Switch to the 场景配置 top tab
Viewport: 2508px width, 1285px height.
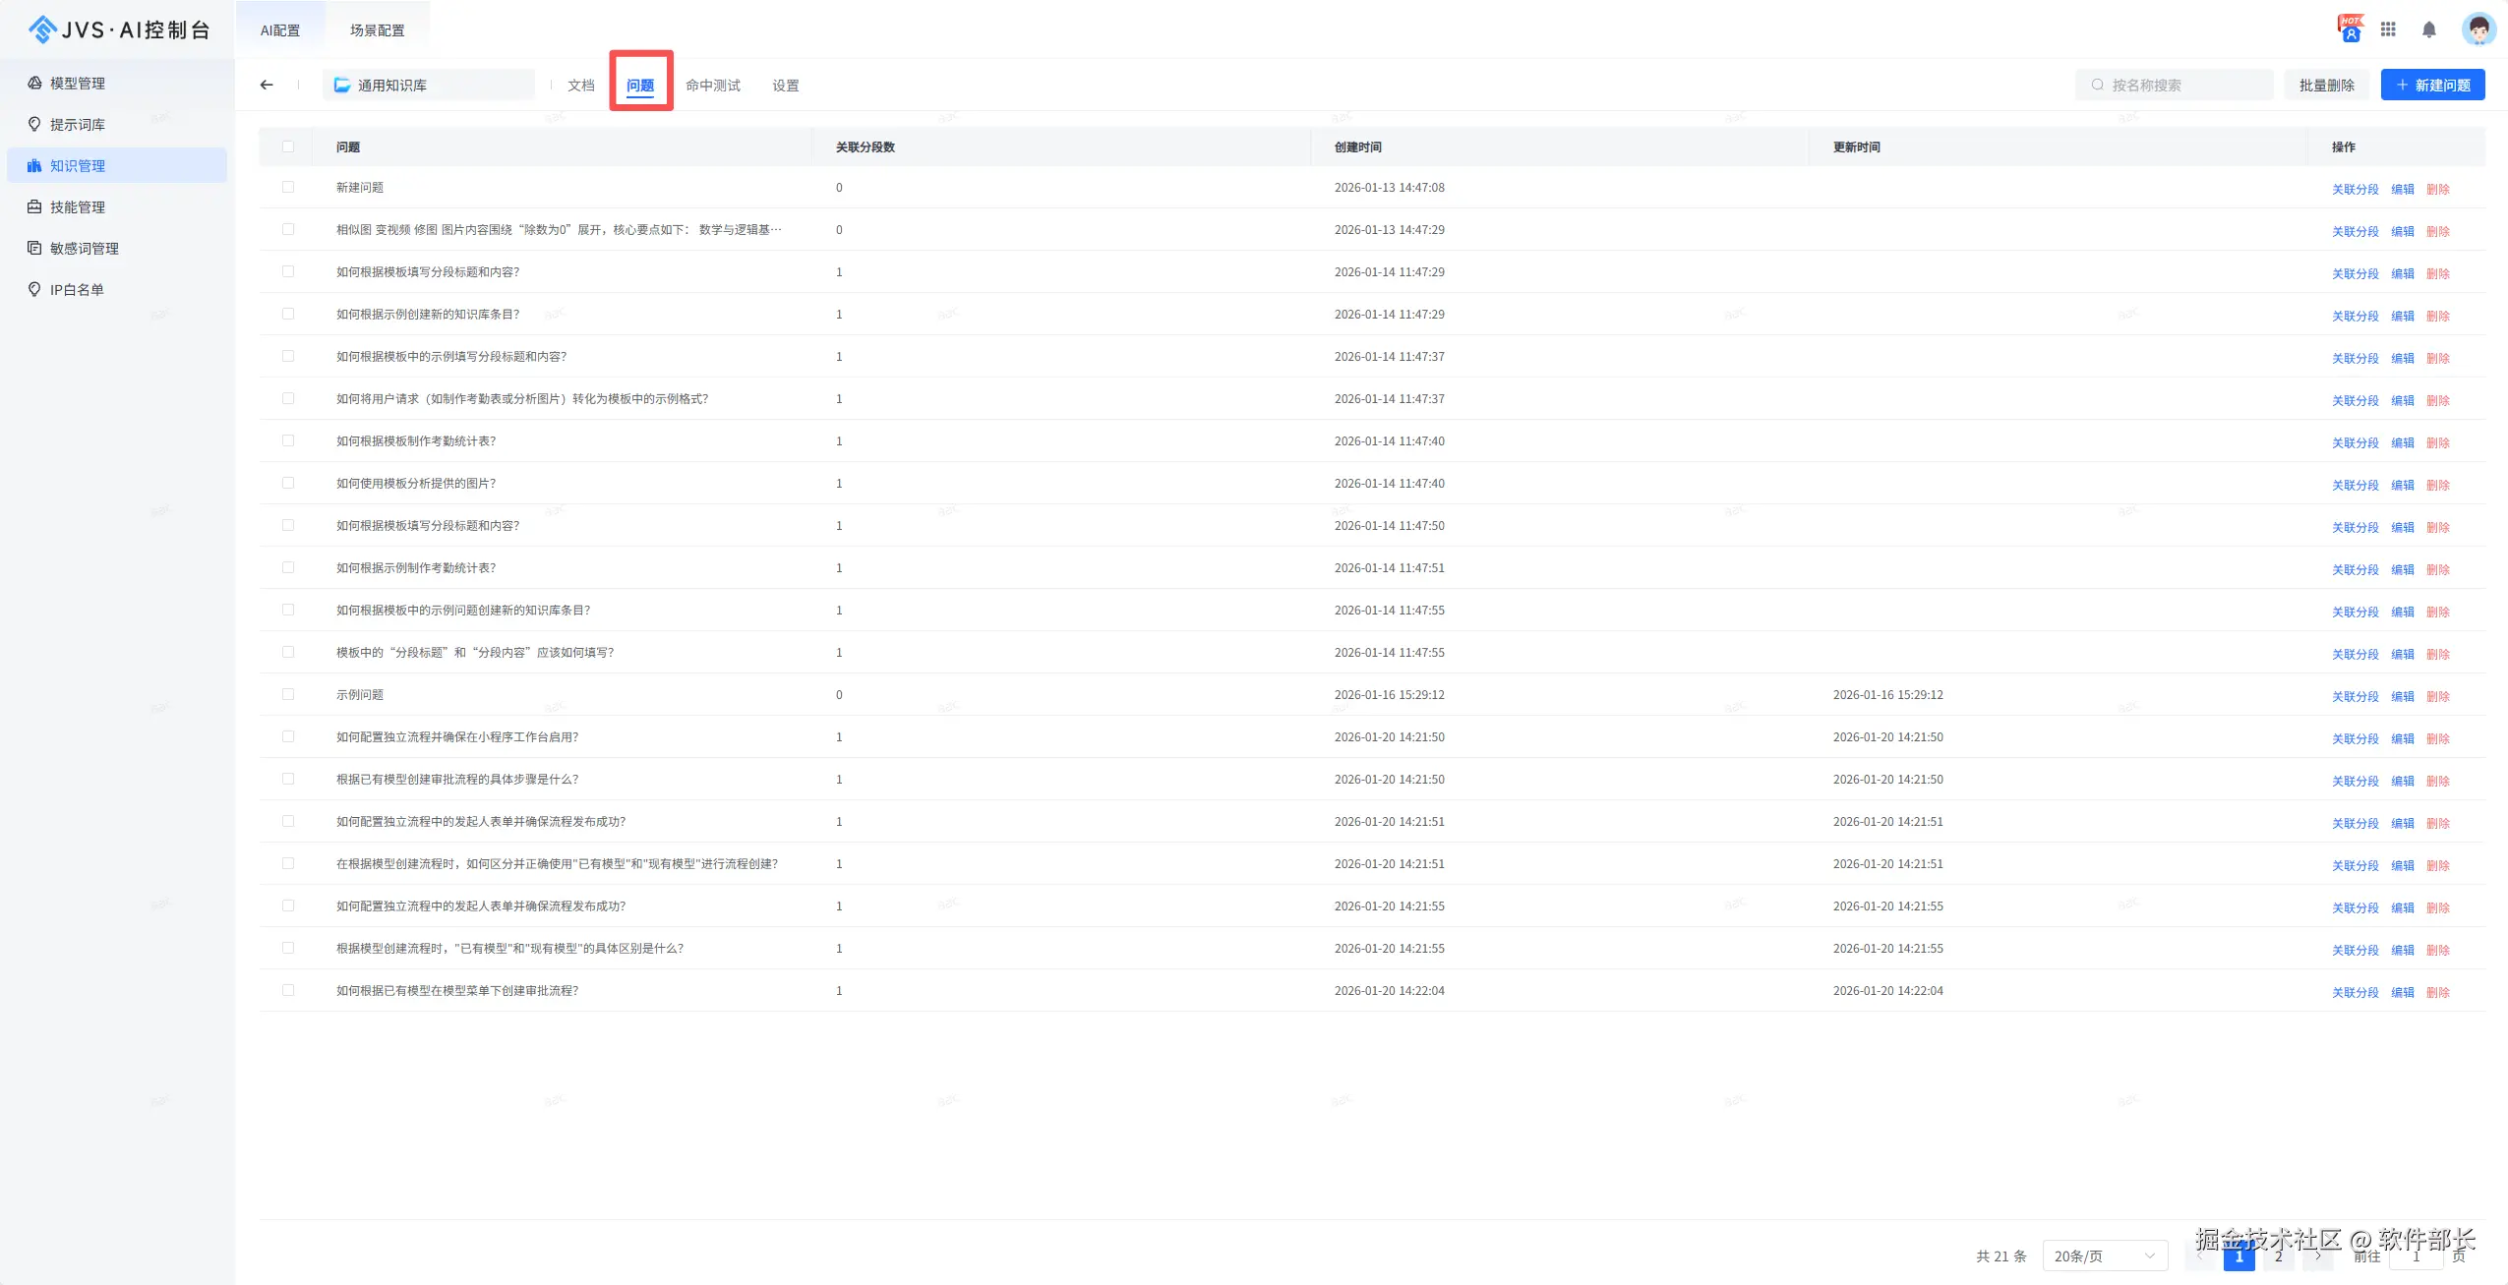pyautogui.click(x=377, y=30)
